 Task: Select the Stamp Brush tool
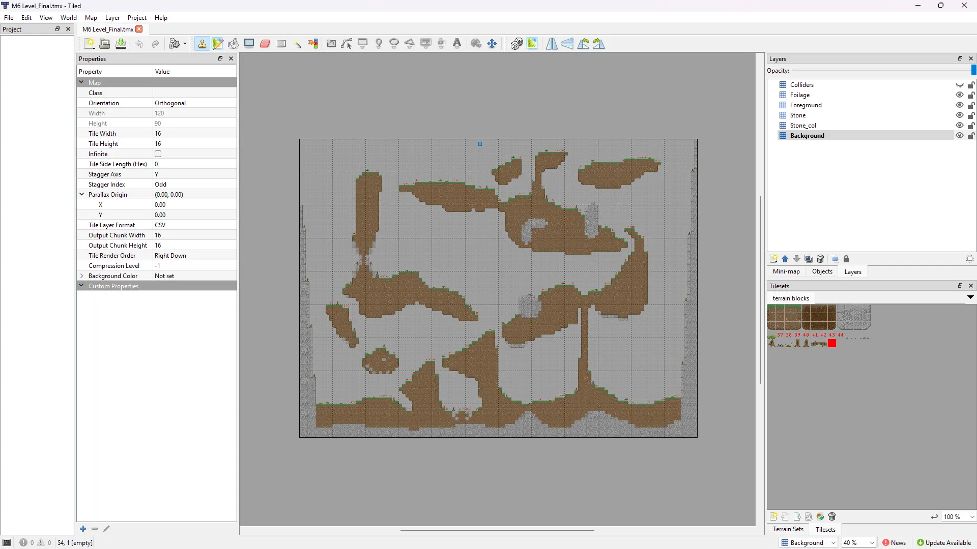[x=202, y=44]
